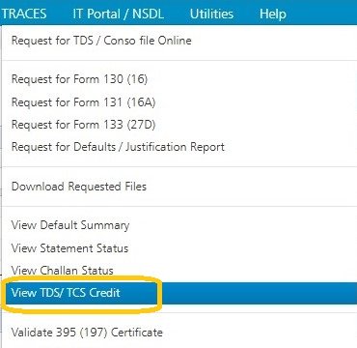Open the IT Portal / NSDL menu
The image size is (357, 348).
click(x=118, y=14)
